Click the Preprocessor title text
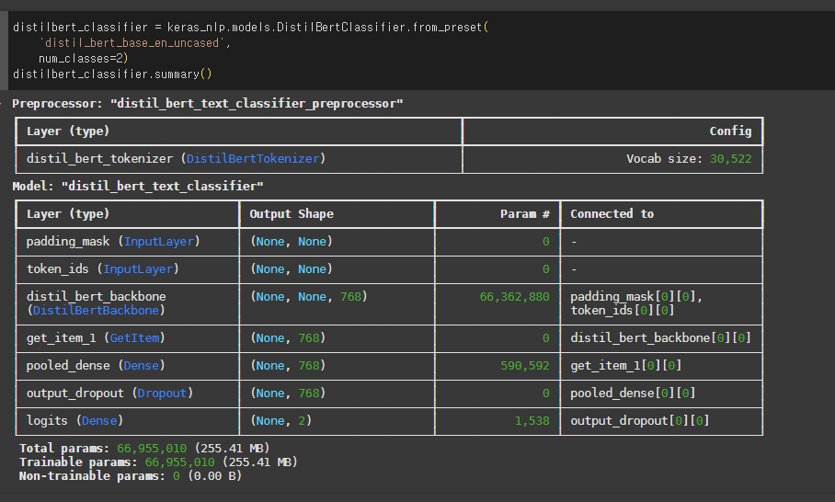The width and height of the screenshot is (835, 502). 207,103
